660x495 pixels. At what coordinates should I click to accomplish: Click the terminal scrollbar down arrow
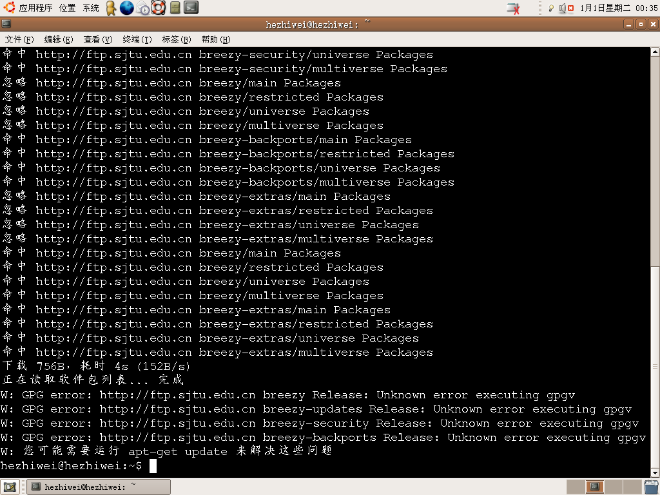[x=655, y=473]
